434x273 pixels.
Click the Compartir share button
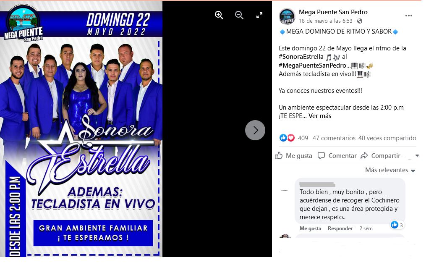pyautogui.click(x=381, y=155)
